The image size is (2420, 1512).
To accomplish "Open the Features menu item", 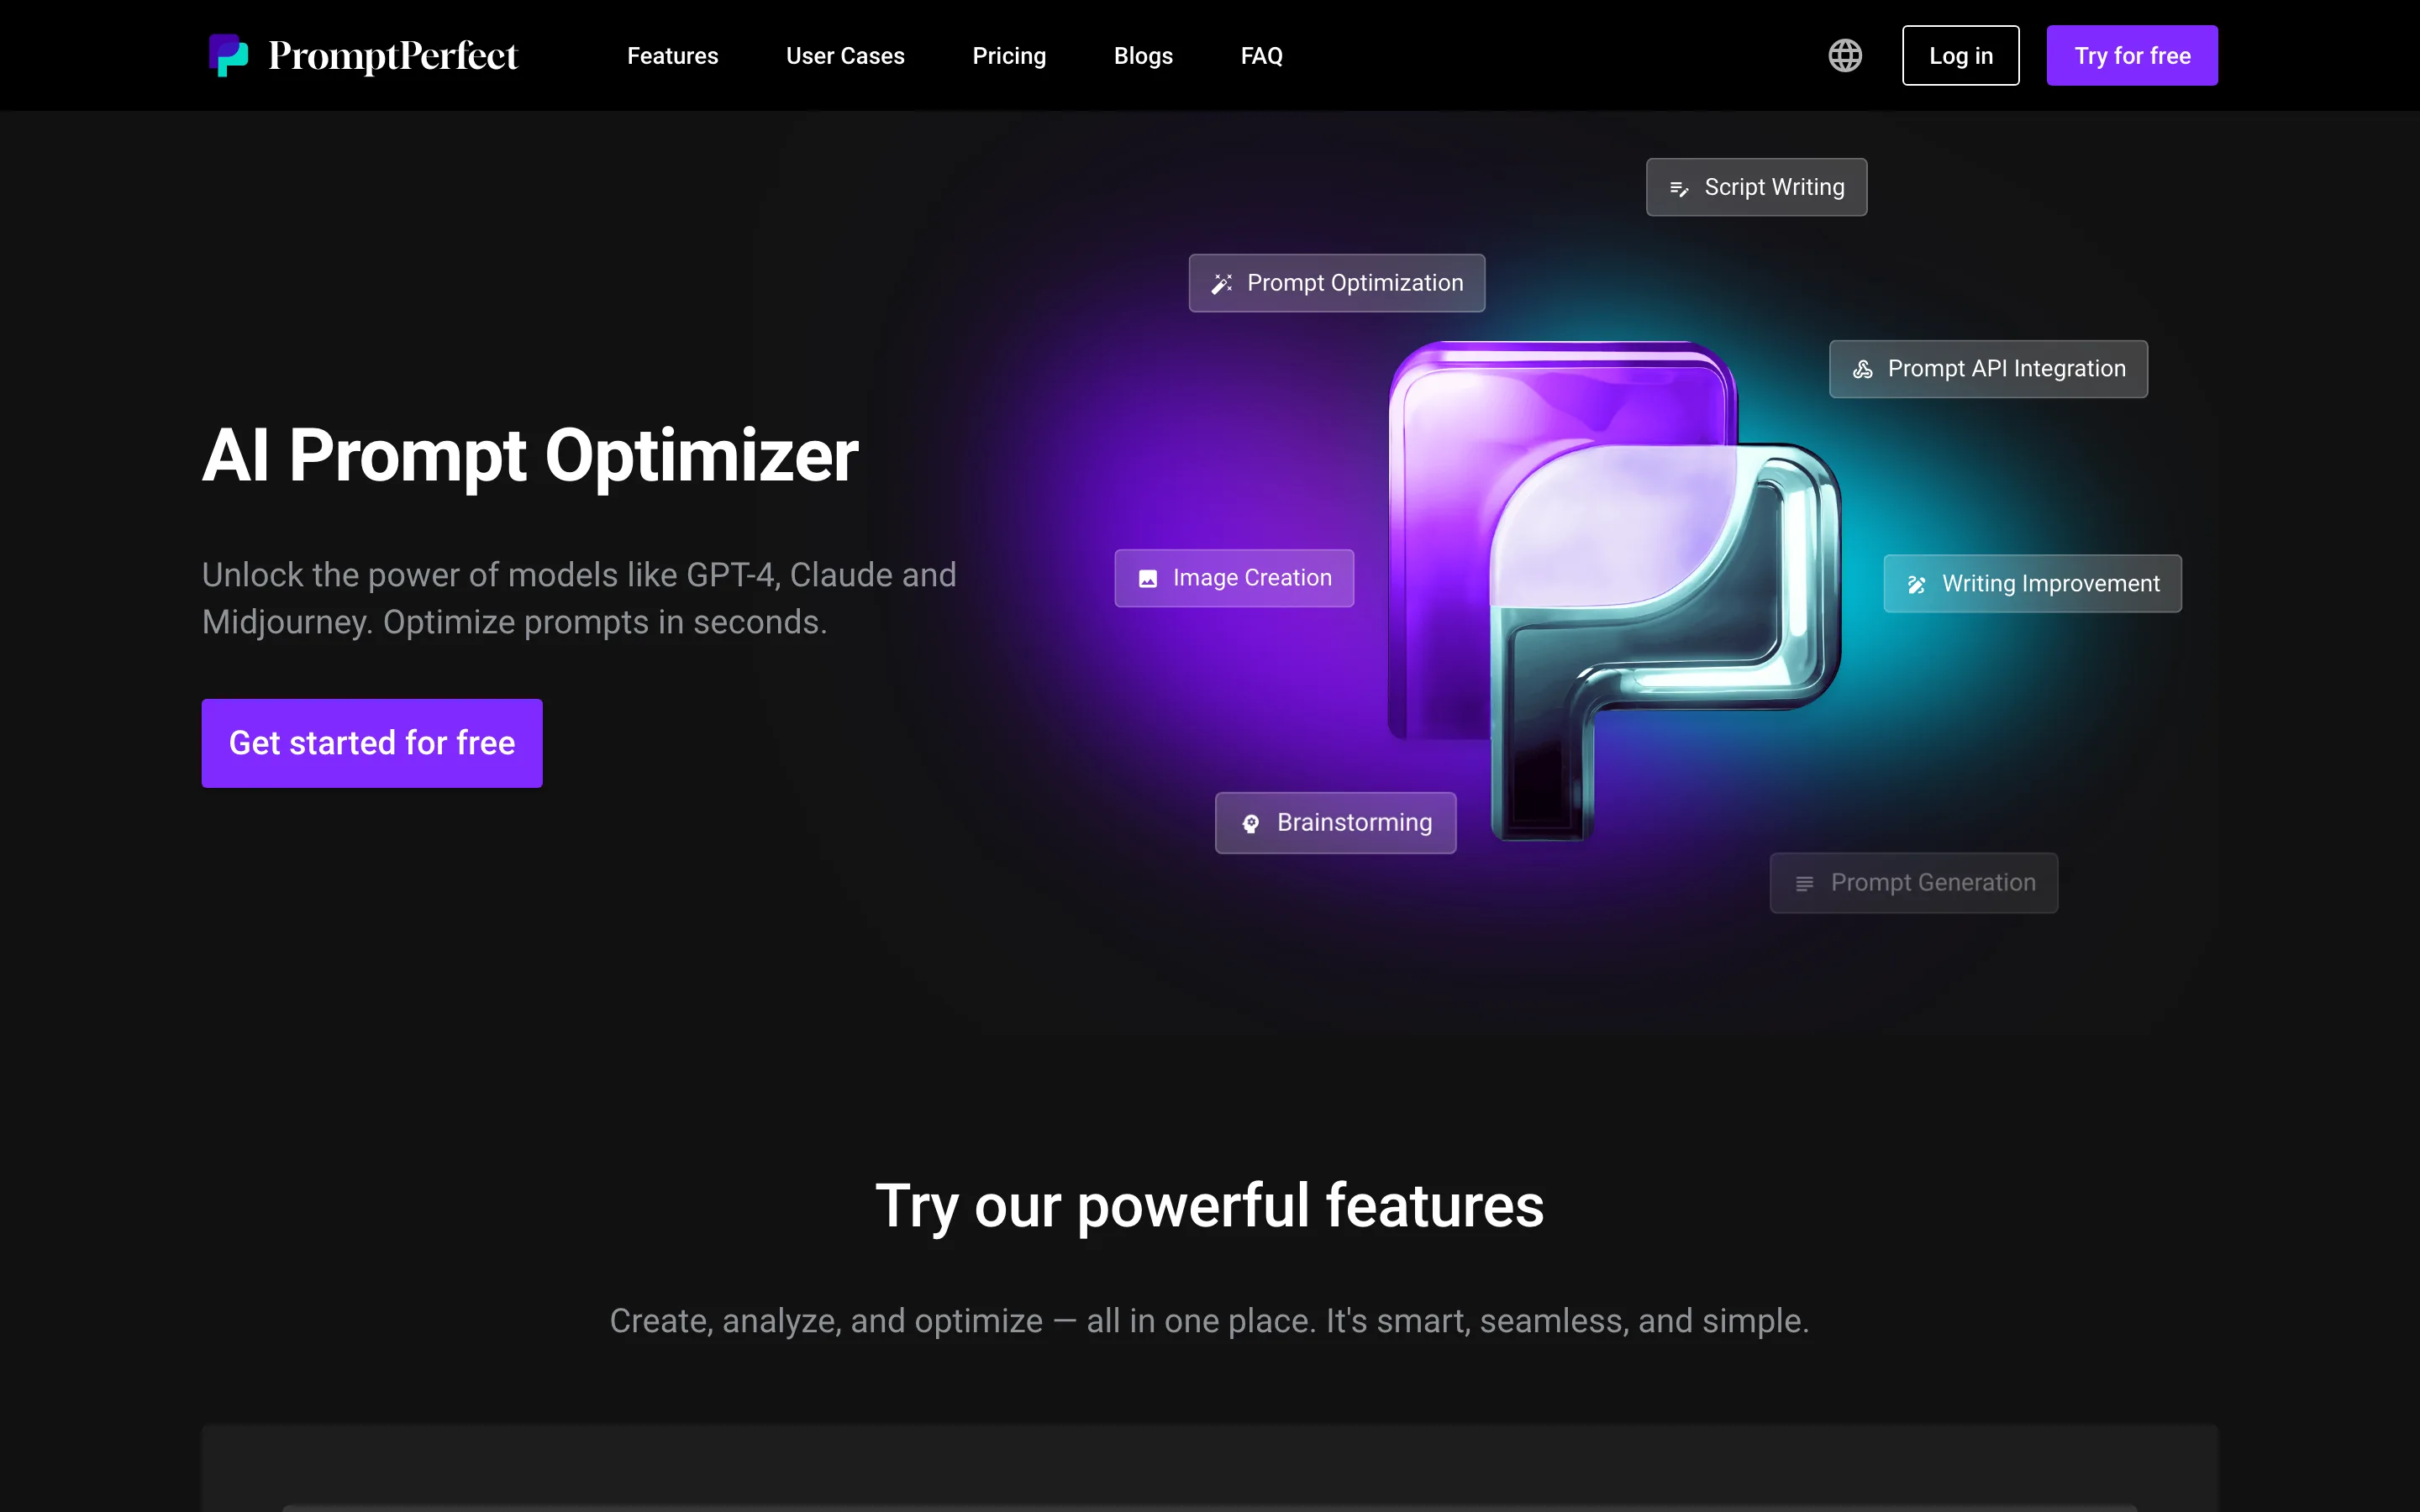I will tap(672, 56).
